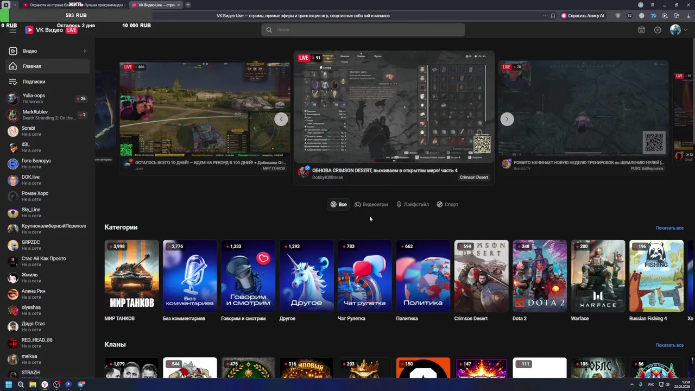Open the Видео sidebar item

click(48, 51)
